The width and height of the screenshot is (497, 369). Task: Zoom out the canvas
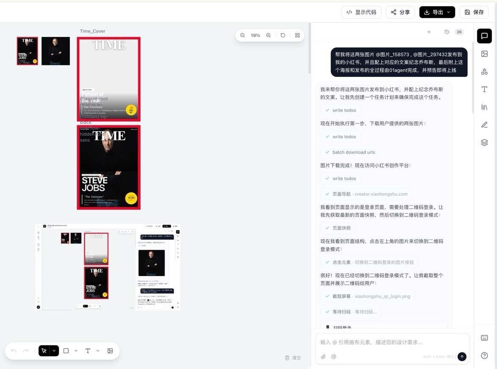point(242,36)
